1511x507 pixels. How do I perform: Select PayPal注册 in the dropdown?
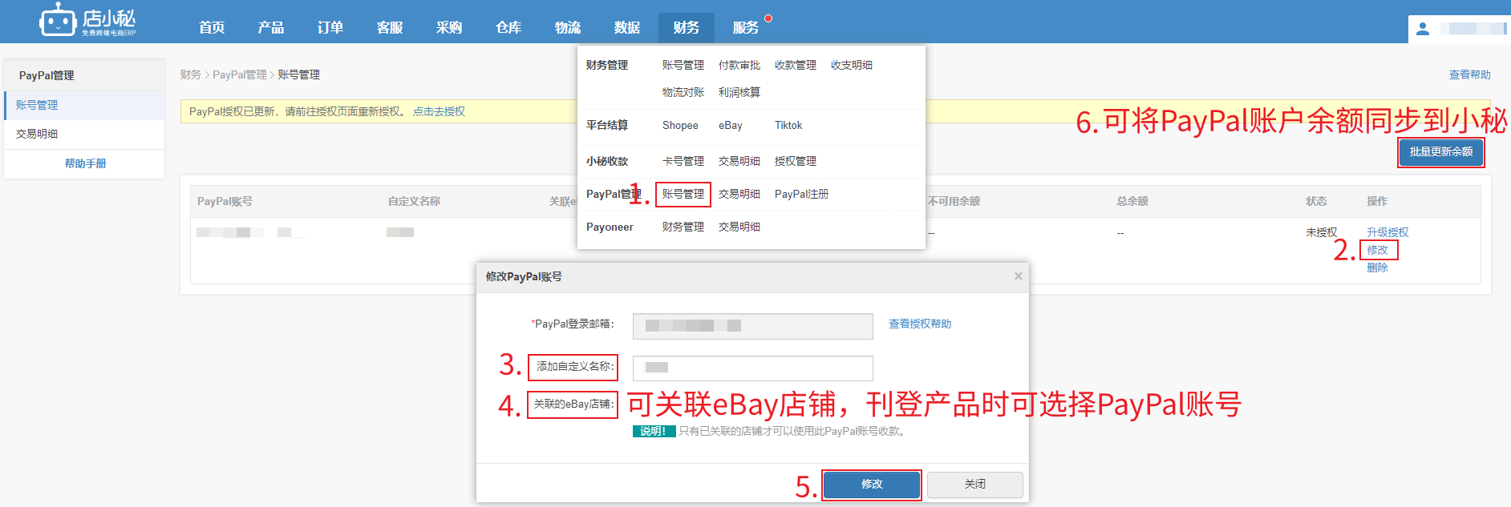(x=802, y=194)
